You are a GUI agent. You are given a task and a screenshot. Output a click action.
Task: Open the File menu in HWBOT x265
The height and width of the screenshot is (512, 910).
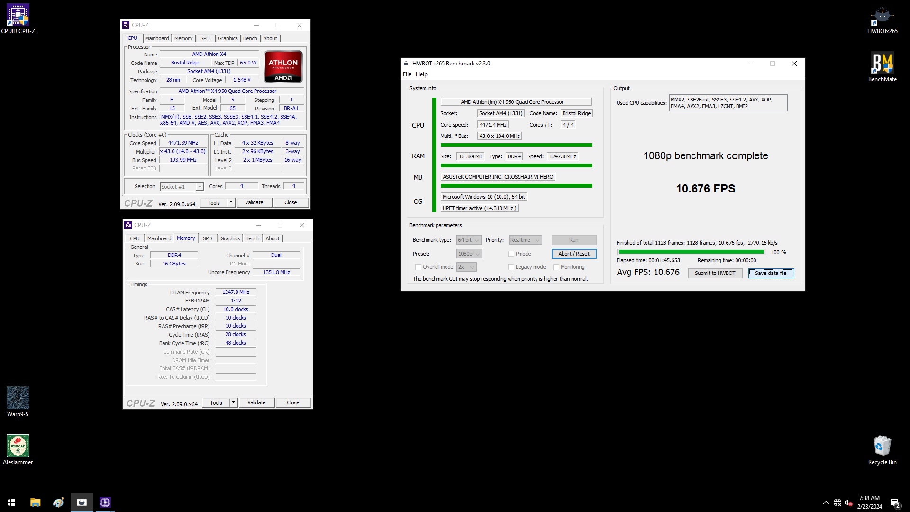[407, 74]
